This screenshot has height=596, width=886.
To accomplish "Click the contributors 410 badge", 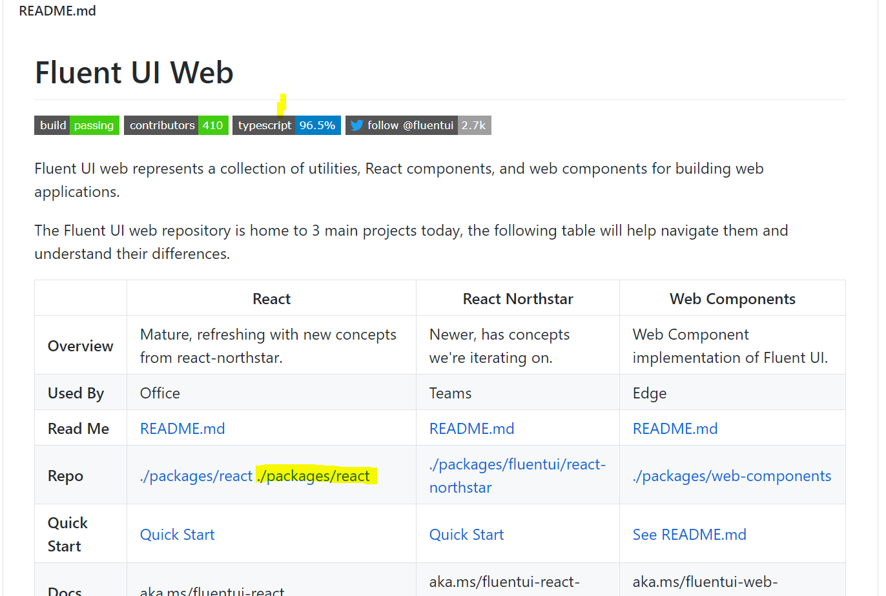I will 176,125.
